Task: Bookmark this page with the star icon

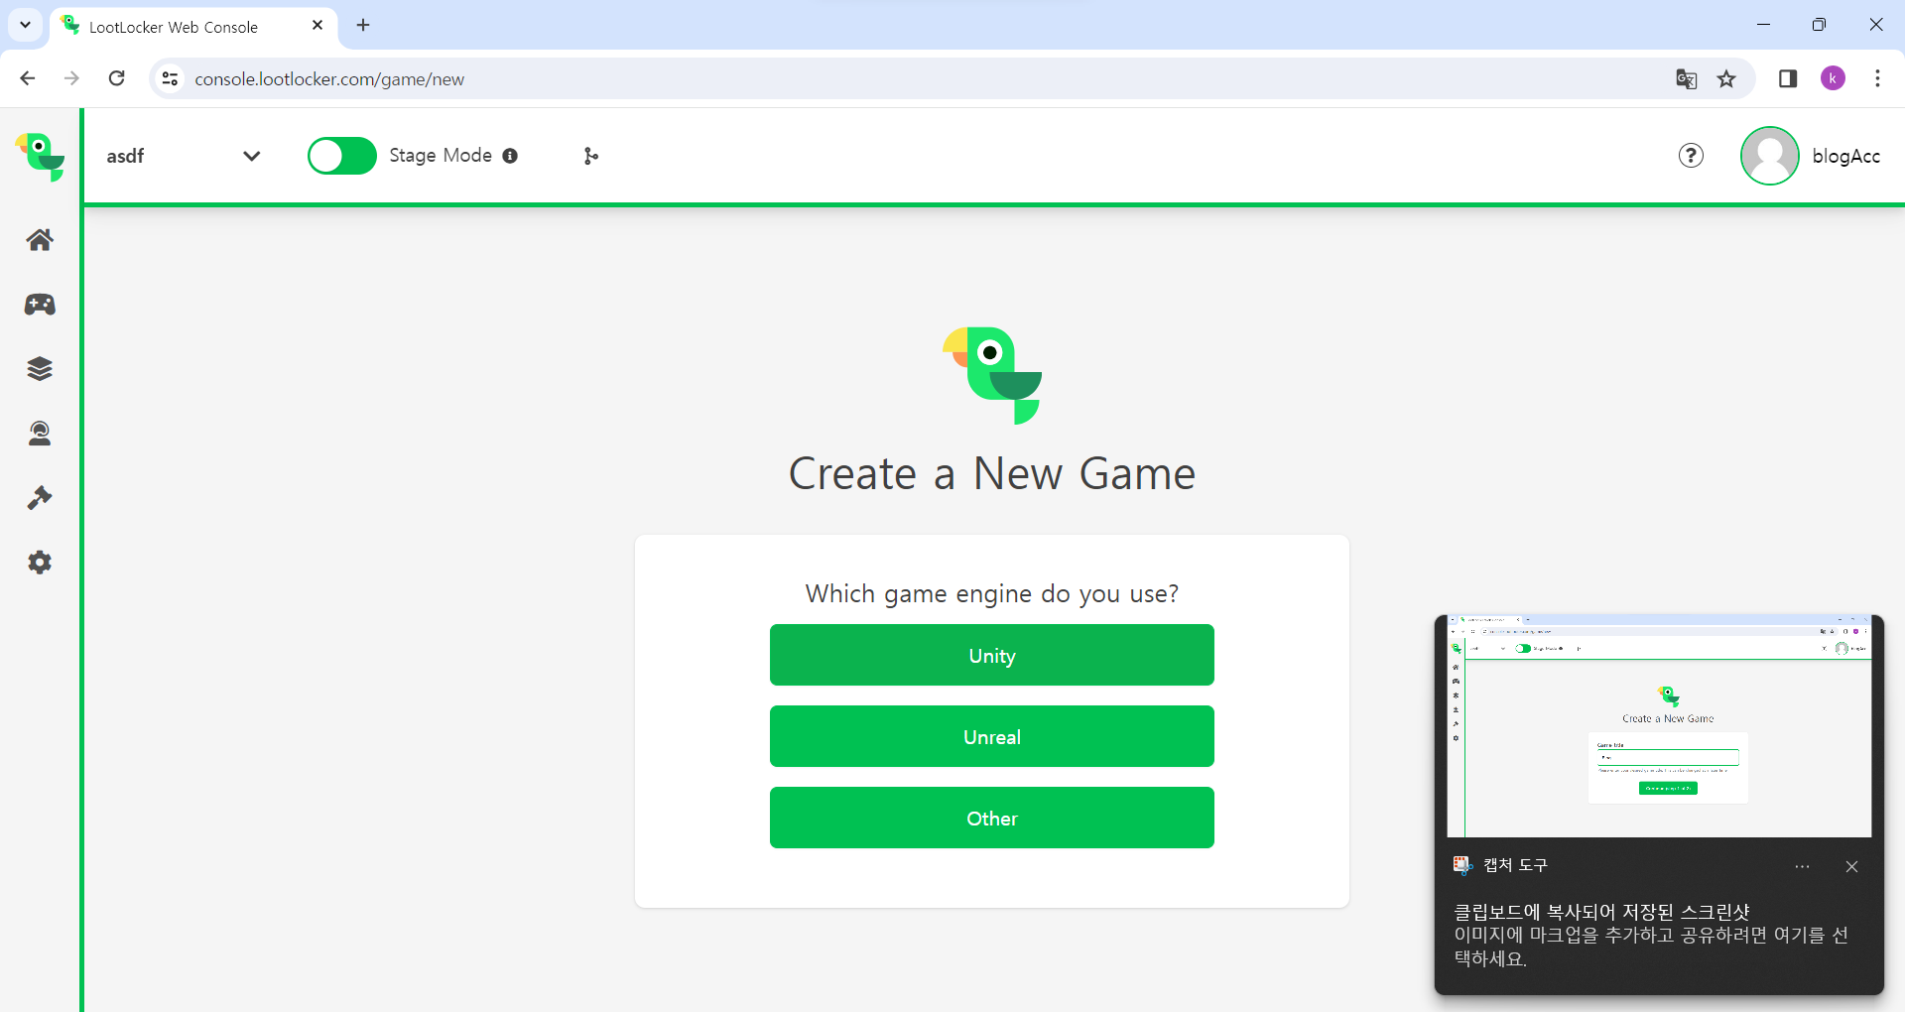Action: pos(1727,78)
